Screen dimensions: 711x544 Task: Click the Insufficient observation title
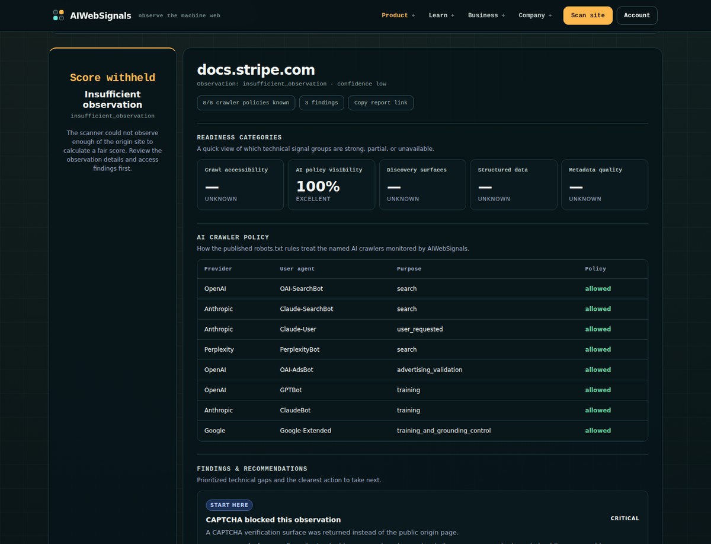click(x=113, y=99)
